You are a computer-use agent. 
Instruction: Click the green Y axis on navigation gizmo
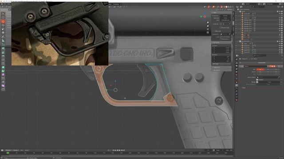(201, 17)
